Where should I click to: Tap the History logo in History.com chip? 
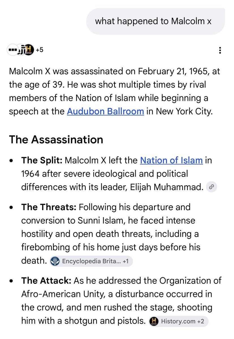coord(154,321)
